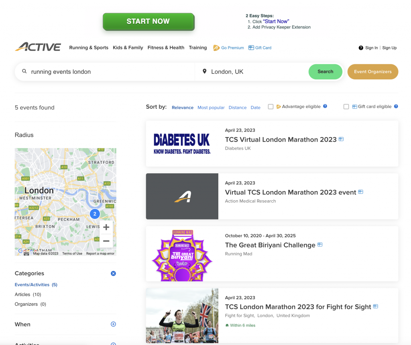Click the marathon runners photo thumbnail

pyautogui.click(x=182, y=316)
